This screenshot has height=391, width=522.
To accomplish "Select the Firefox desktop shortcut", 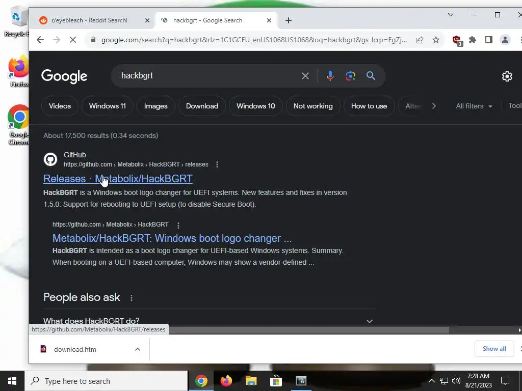I will 18,71.
